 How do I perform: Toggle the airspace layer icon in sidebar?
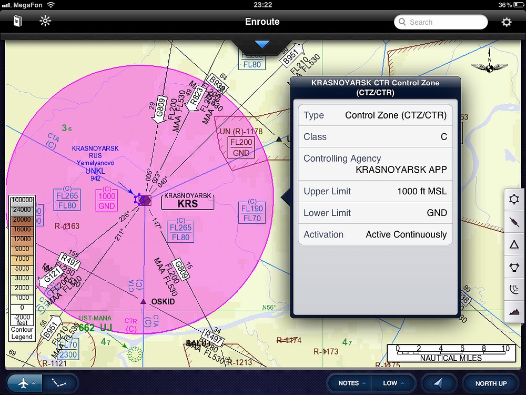514,289
